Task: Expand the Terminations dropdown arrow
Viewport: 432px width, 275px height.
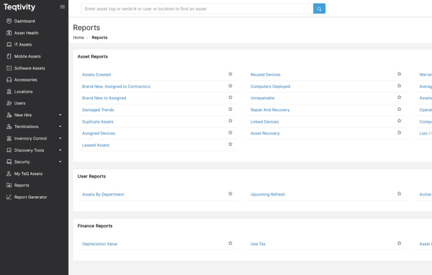Action: pyautogui.click(x=60, y=127)
